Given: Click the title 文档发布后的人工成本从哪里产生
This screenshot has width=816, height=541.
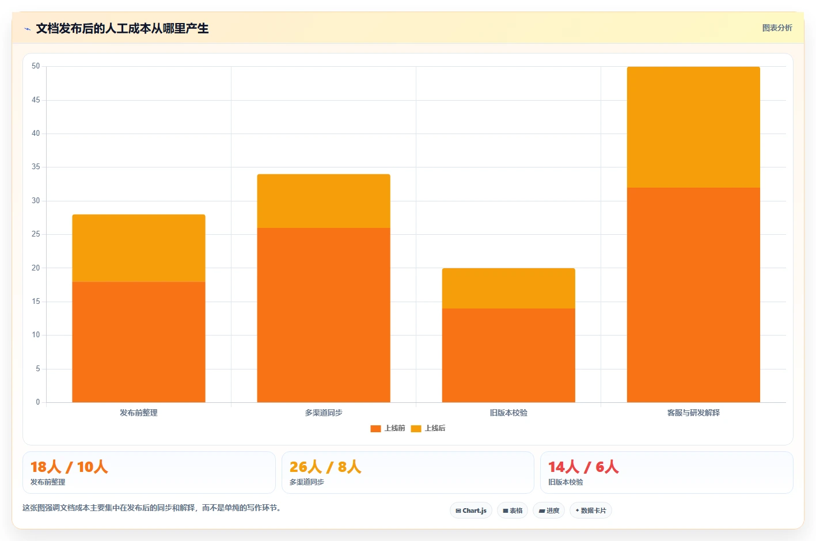Looking at the screenshot, I should pos(123,28).
